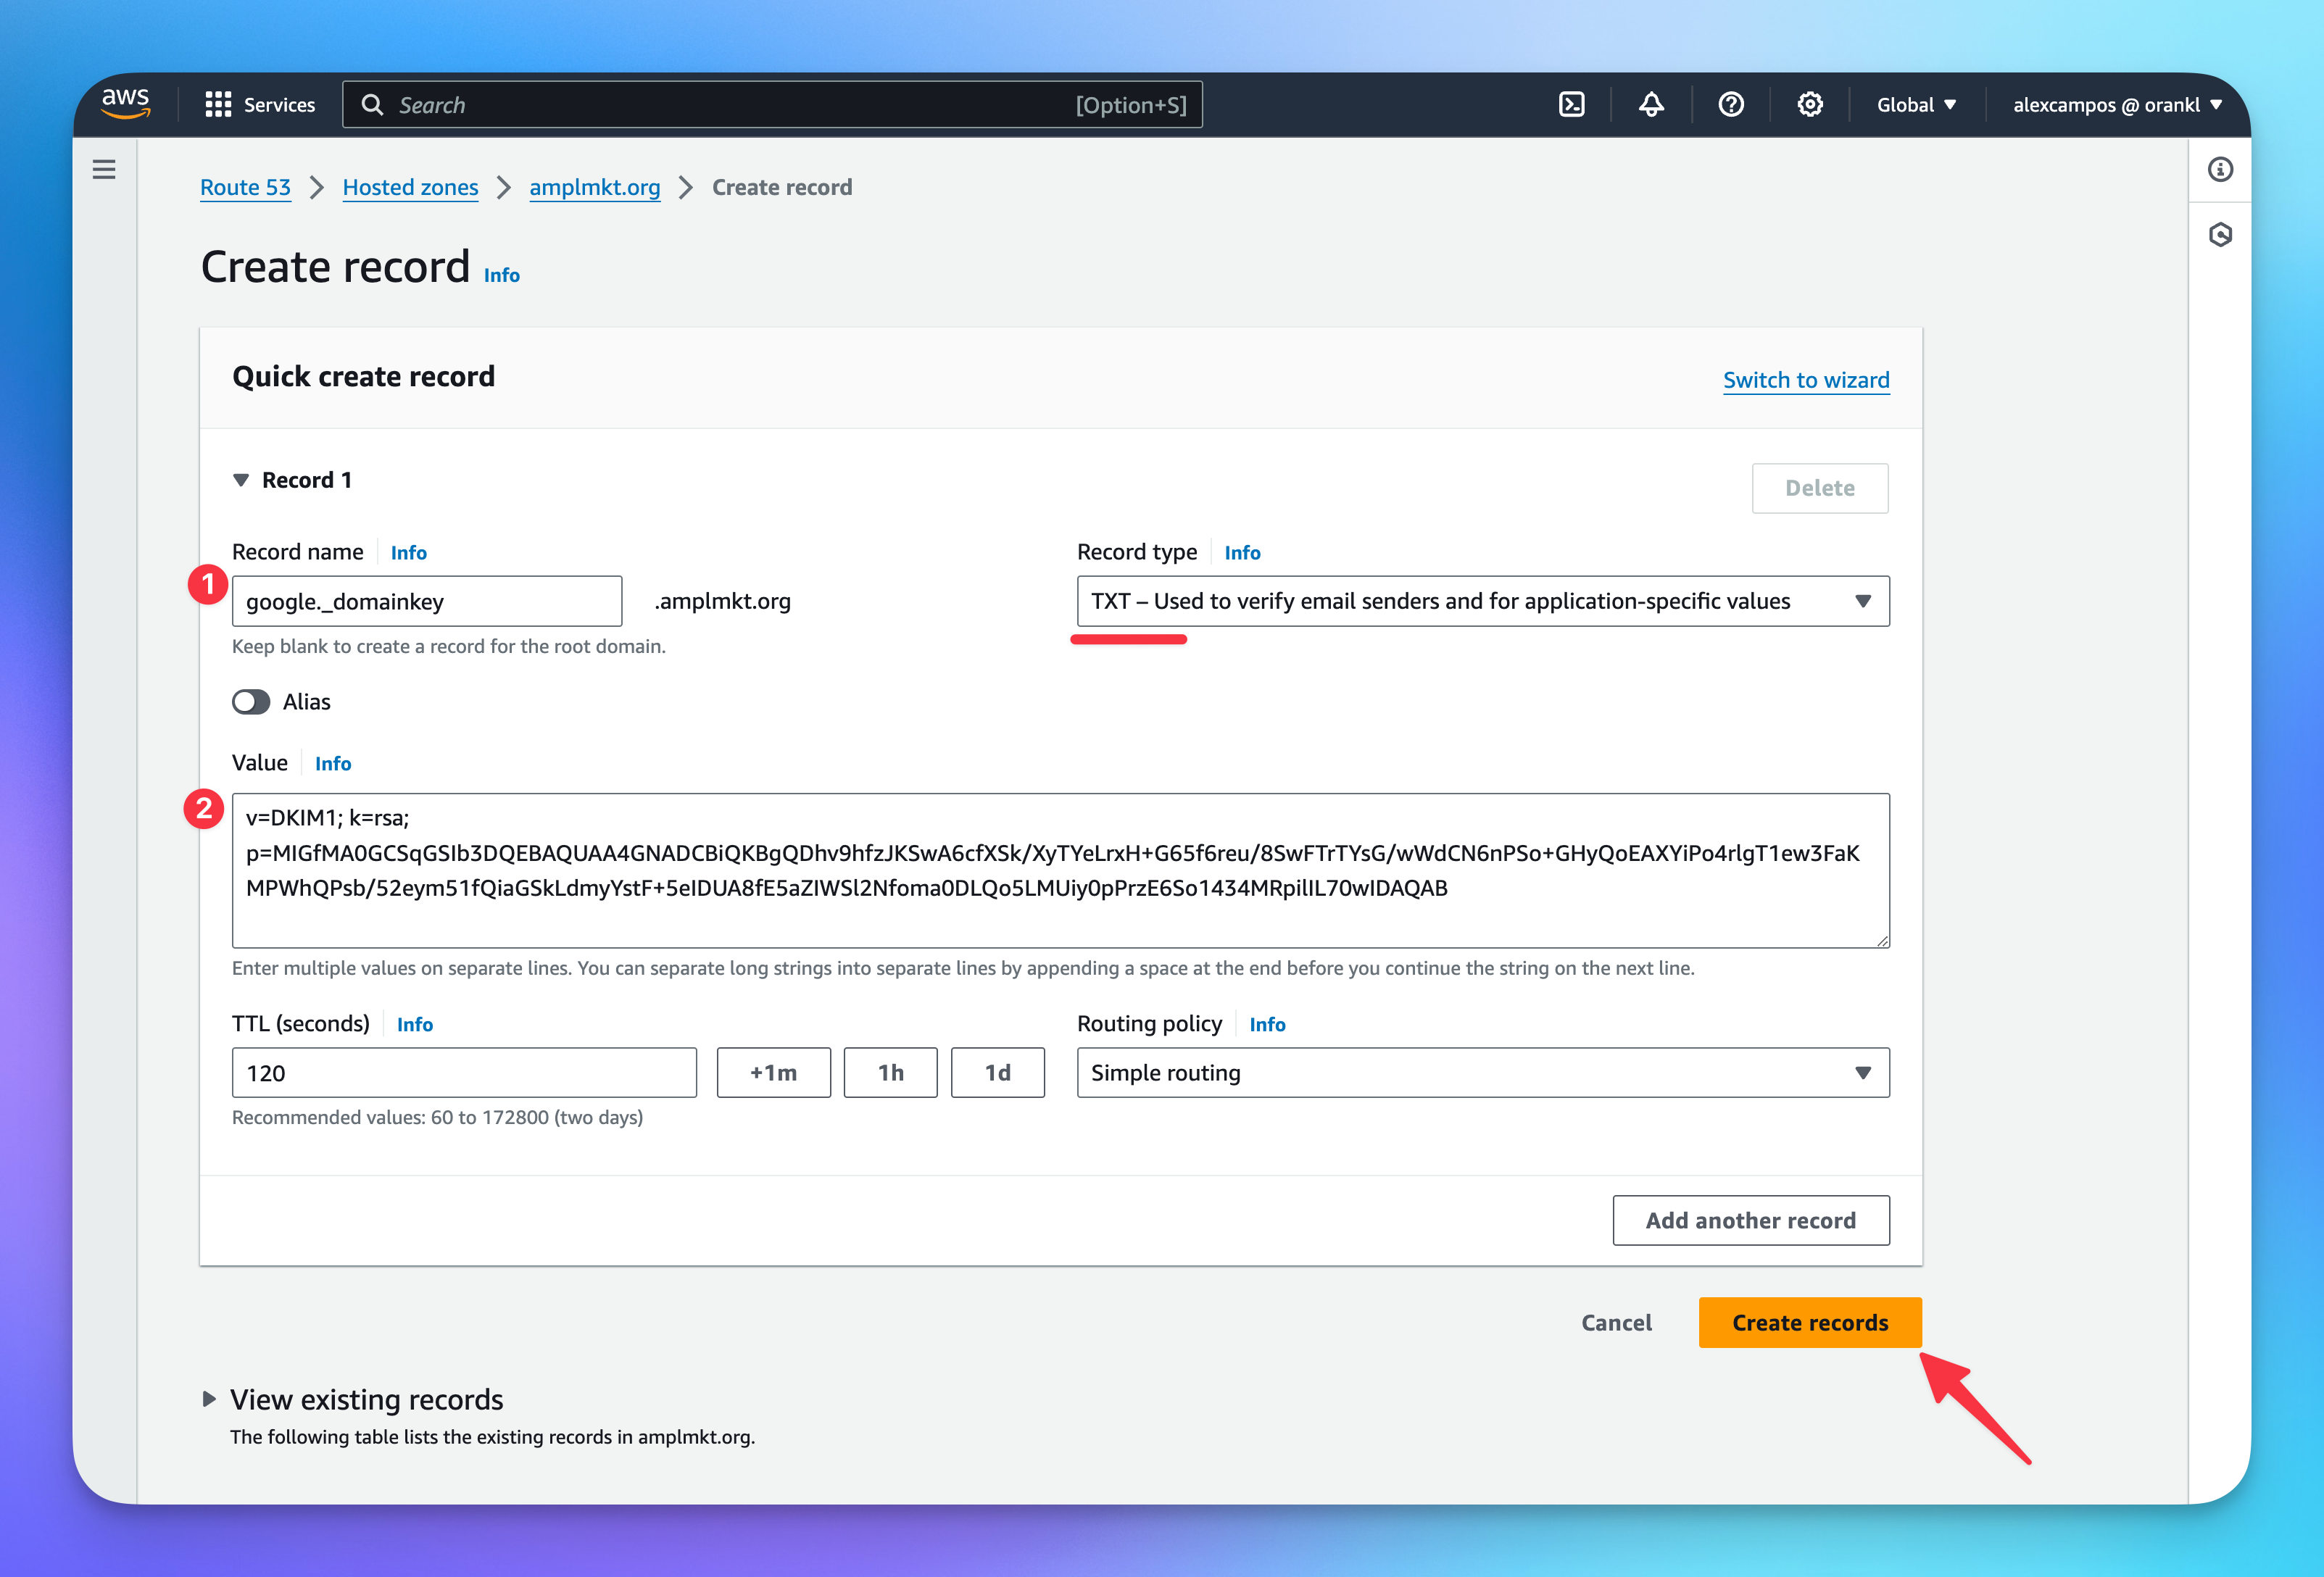Open the hamburger side navigation menu
The image size is (2324, 1577).
(104, 169)
